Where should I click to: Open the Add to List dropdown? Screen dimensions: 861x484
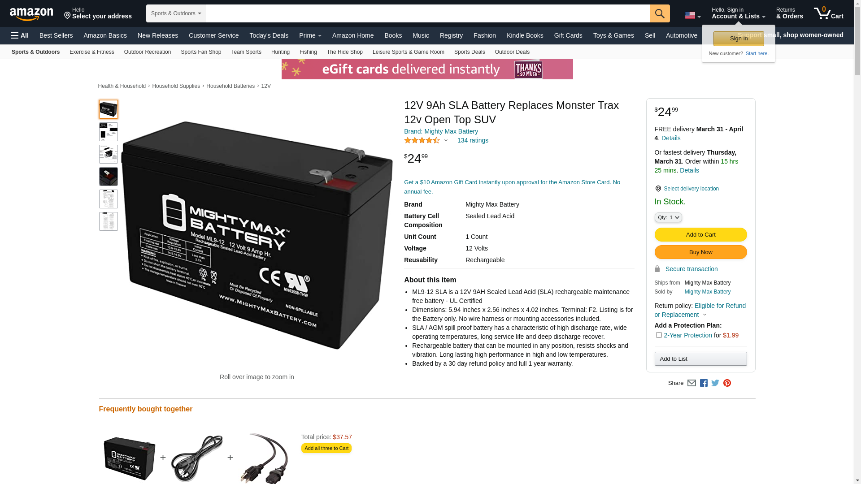pos(700,359)
